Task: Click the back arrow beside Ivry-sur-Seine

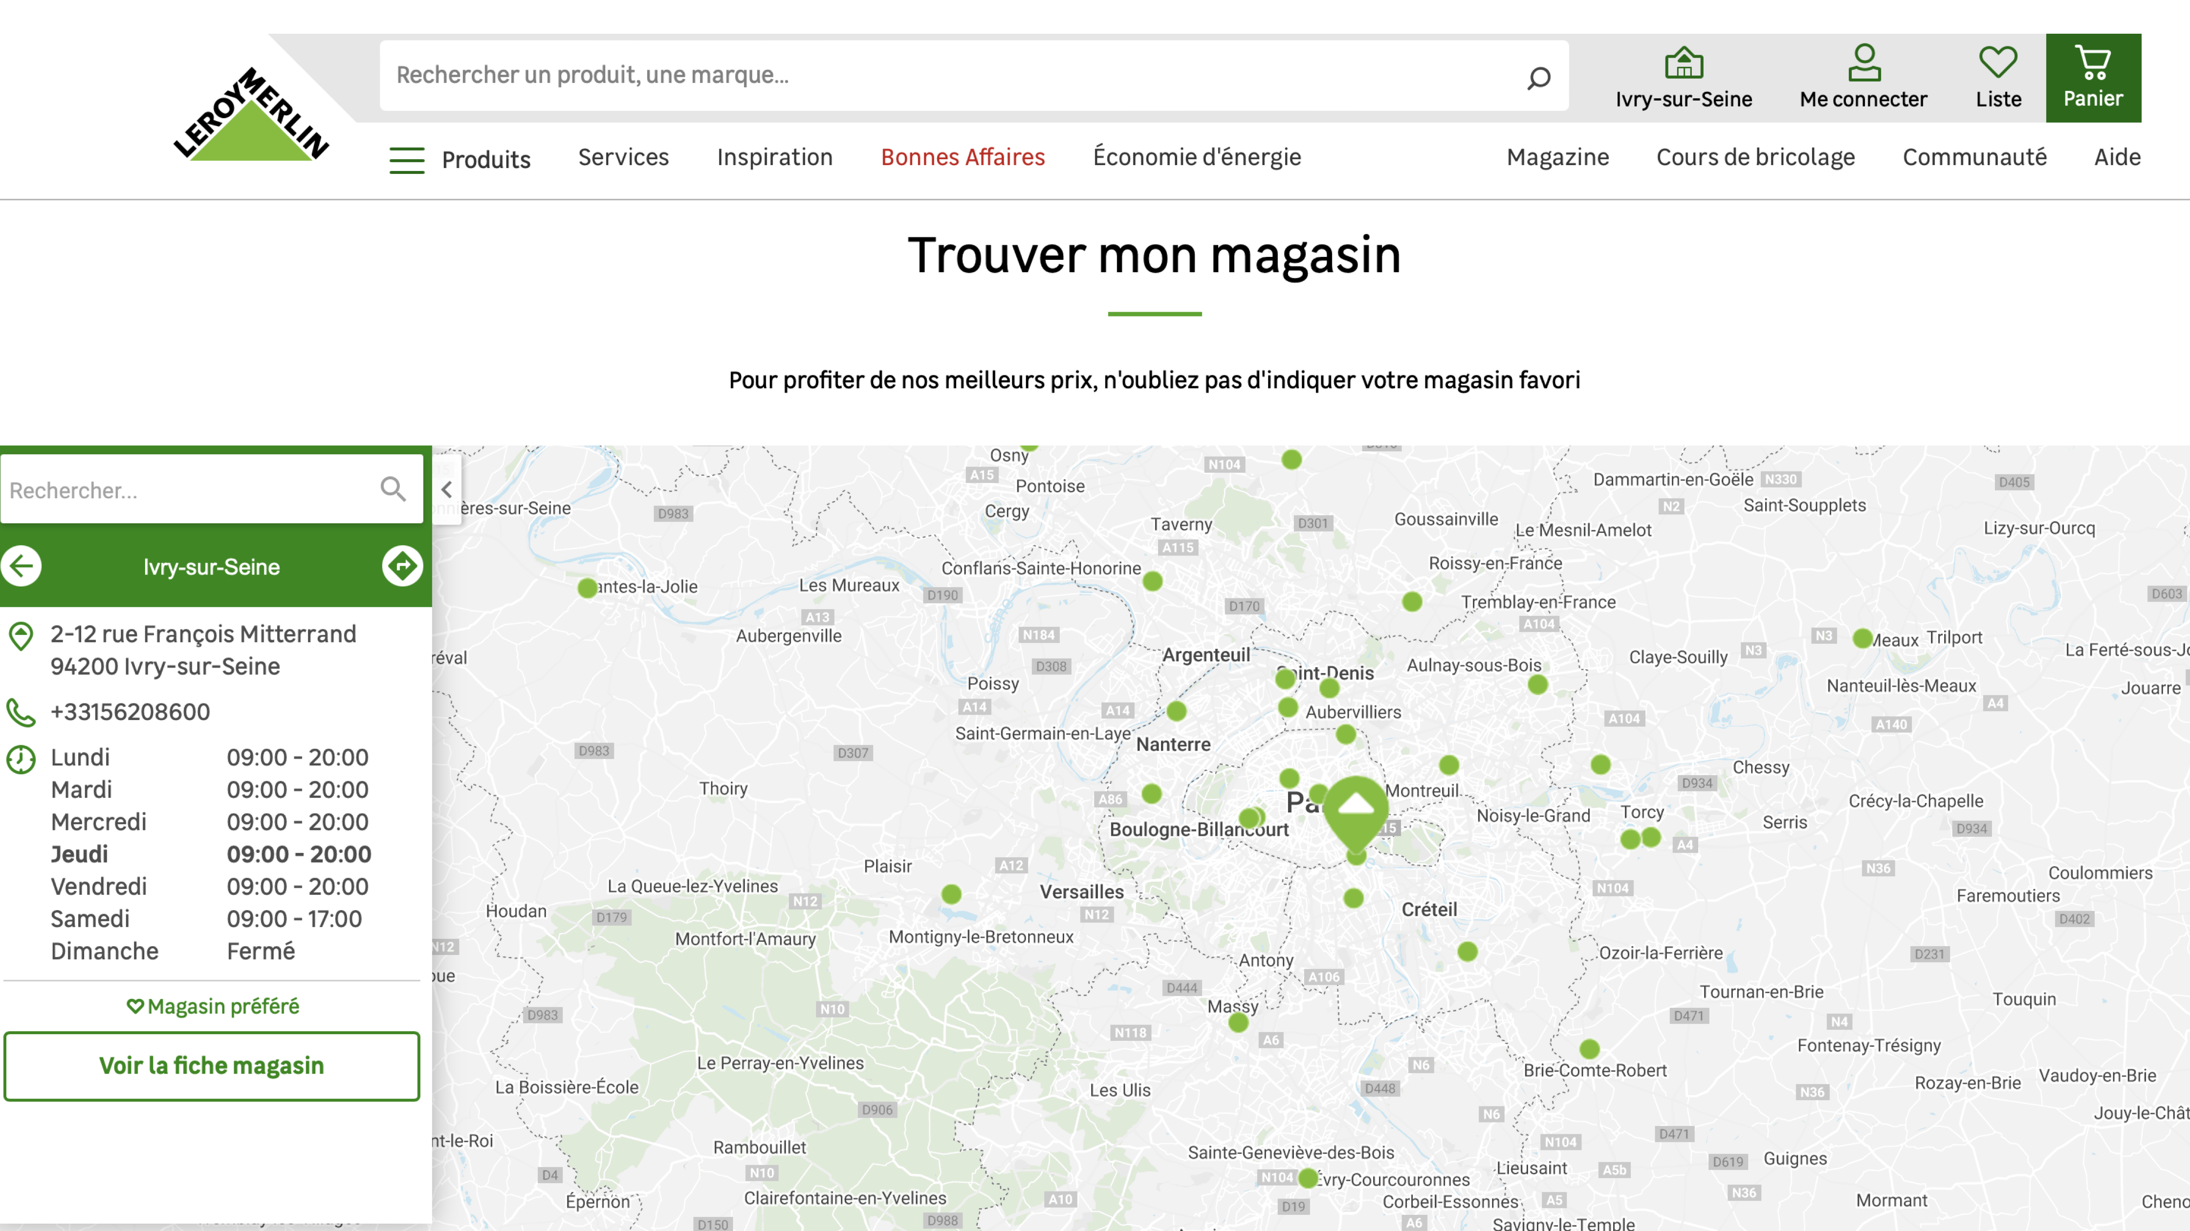Action: pos(21,566)
